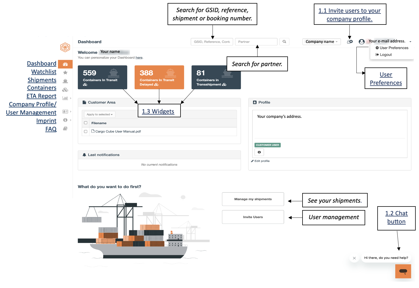Click the Manage my shipments button
Screen dimensions: 419x288
[x=253, y=199]
